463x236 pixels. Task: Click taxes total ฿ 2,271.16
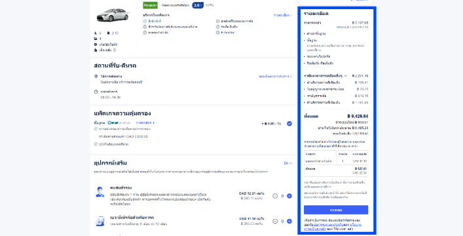(x=360, y=76)
